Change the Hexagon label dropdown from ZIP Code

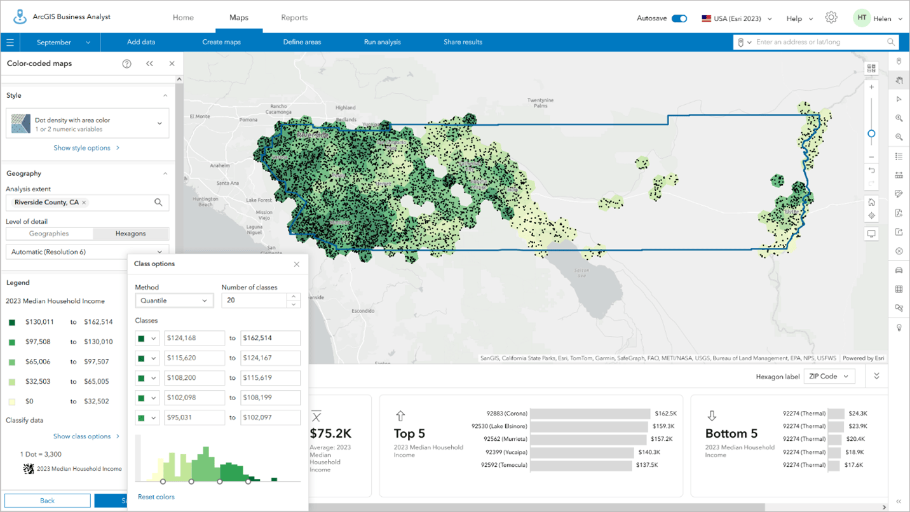tap(829, 376)
